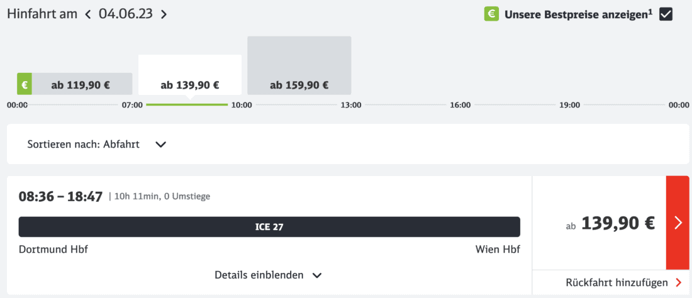Click the green timeline bar segment

(187, 104)
